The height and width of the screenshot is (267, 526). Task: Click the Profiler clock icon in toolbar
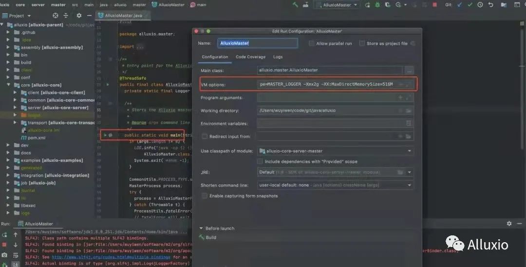[x=398, y=5]
